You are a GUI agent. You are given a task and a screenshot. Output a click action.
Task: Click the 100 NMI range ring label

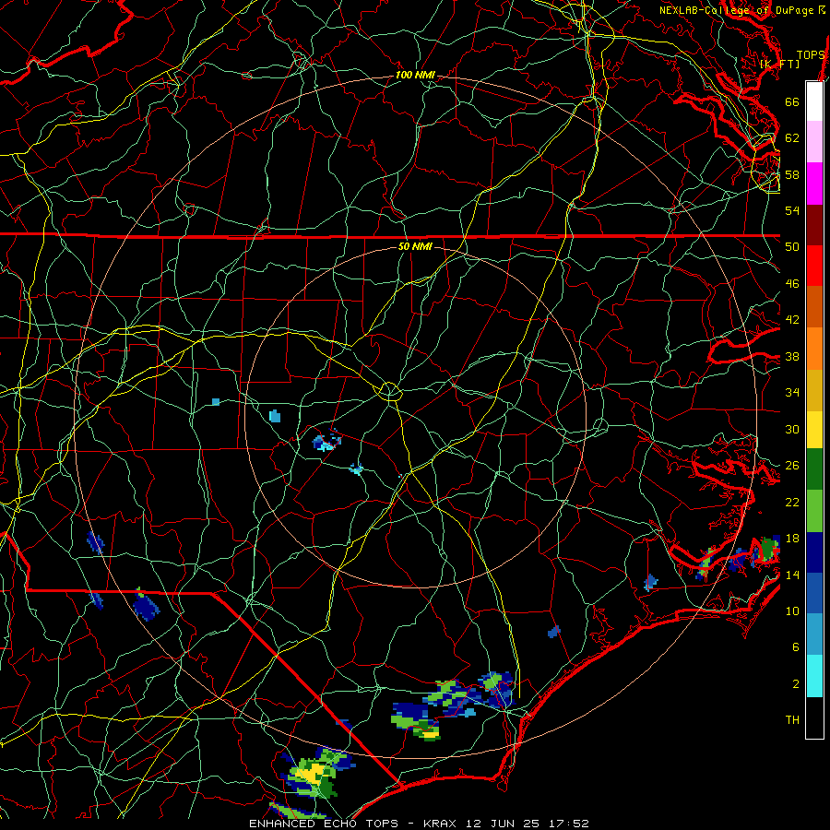point(415,76)
